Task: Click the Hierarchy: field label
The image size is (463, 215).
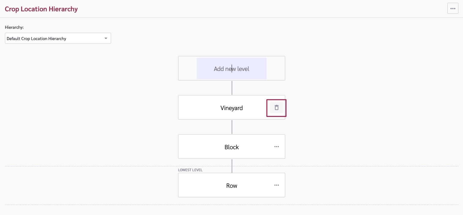Action: pos(14,28)
